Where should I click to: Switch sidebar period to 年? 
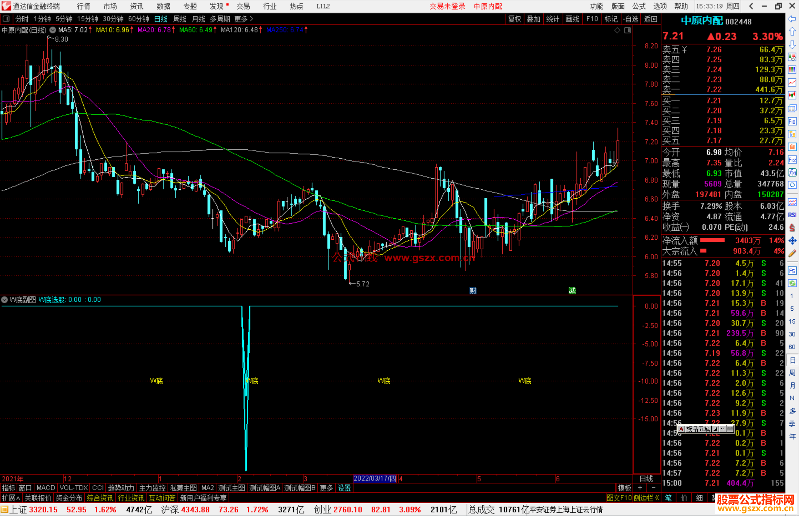pyautogui.click(x=792, y=436)
